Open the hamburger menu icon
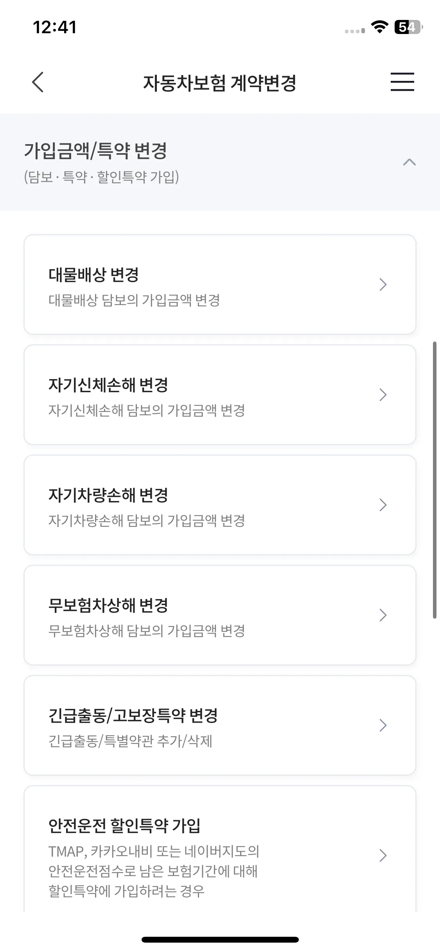This screenshot has width=440, height=952. (x=402, y=82)
